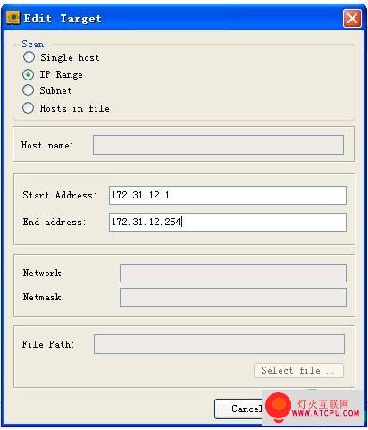Click the Scan group heading label
This screenshot has height=430, width=368.
(x=34, y=44)
